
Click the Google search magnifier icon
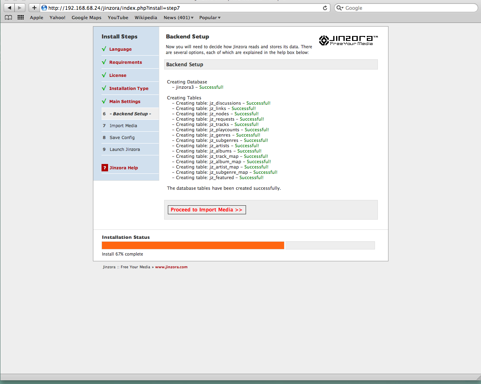tap(340, 8)
